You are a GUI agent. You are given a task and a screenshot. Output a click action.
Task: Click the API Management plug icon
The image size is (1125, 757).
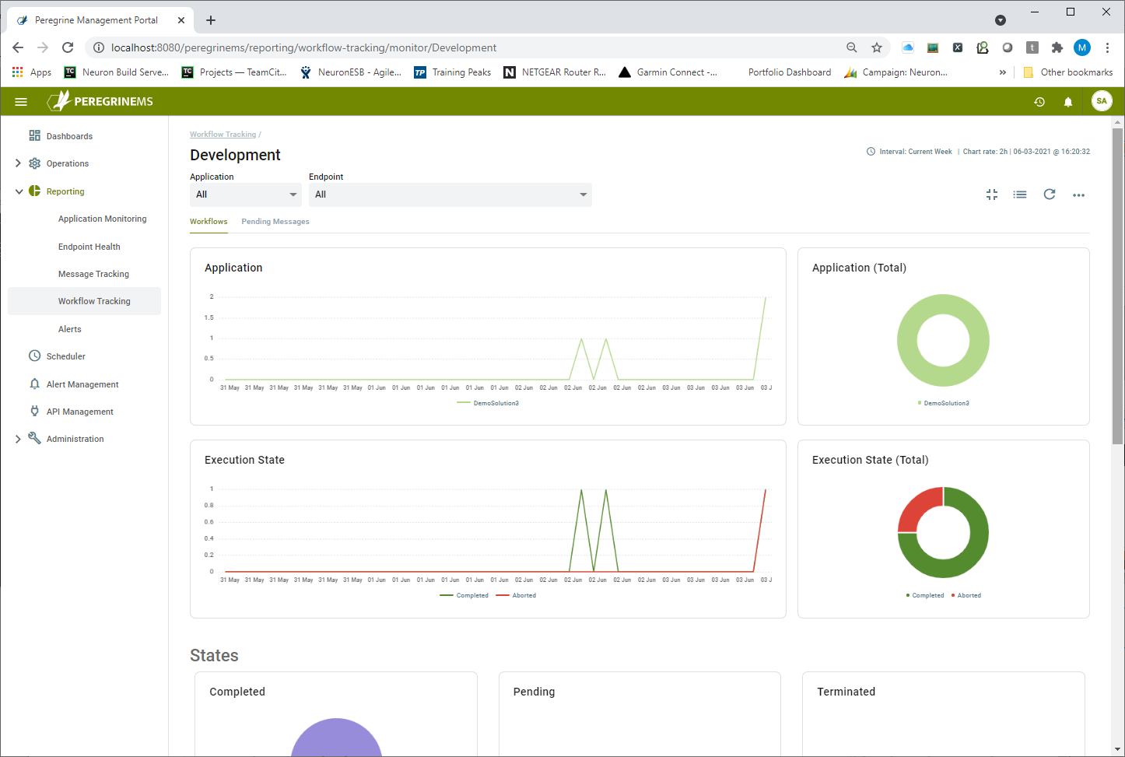click(x=34, y=411)
